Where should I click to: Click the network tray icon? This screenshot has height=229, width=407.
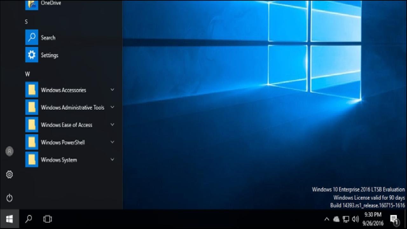[346, 219]
